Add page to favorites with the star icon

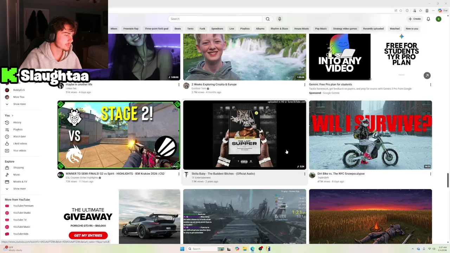pos(400,11)
